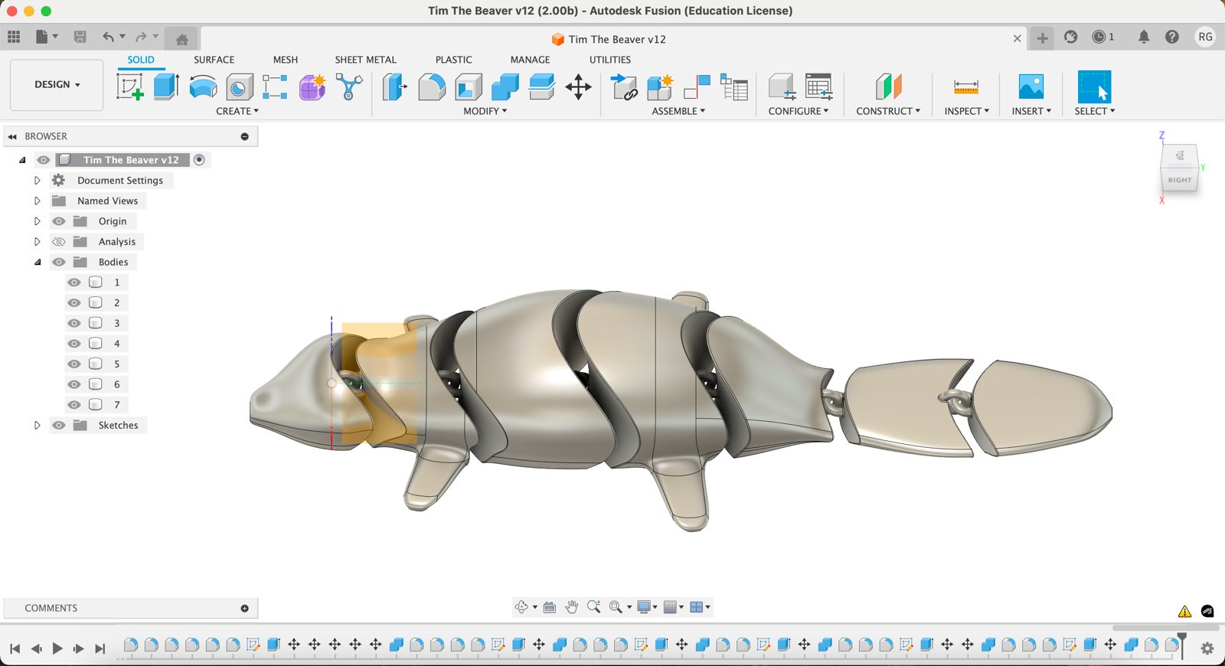Click the Fillet tool in Modify
Viewport: 1225px width, 666px height.
click(432, 87)
